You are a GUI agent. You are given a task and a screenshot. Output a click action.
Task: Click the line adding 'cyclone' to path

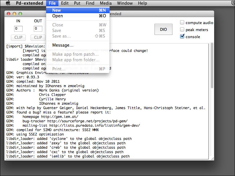[69, 139]
